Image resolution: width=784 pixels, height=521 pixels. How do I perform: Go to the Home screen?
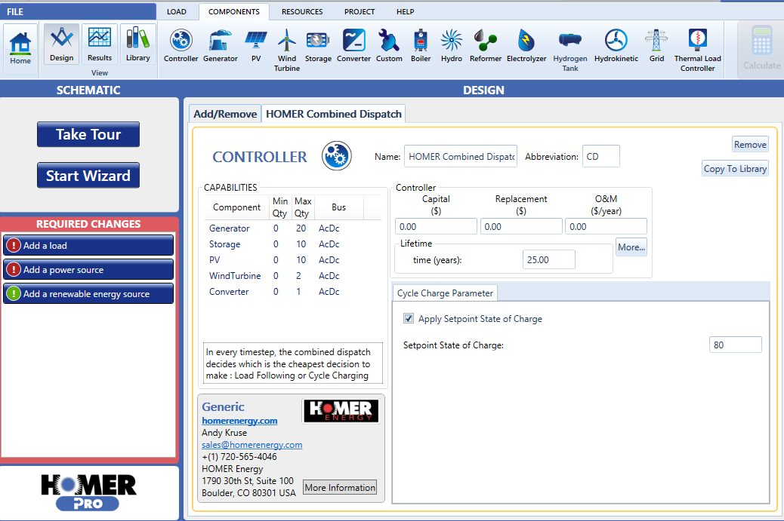tap(20, 43)
